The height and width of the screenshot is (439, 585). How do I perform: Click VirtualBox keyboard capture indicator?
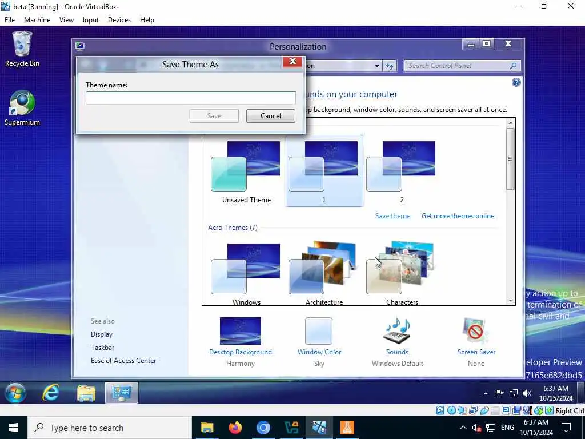tap(549, 410)
